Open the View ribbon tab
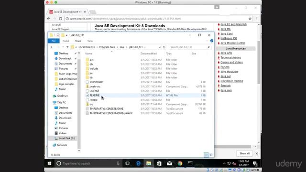Image resolution: width=306 pixels, height=172 pixels. pyautogui.click(x=90, y=41)
